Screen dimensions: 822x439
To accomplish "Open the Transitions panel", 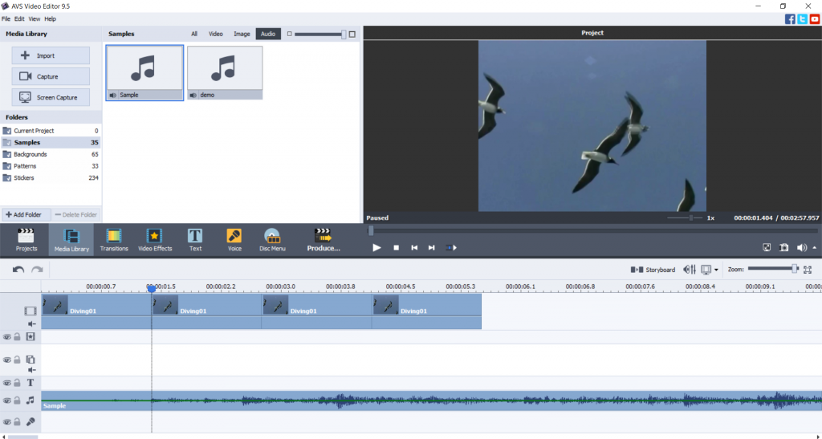I will [114, 239].
